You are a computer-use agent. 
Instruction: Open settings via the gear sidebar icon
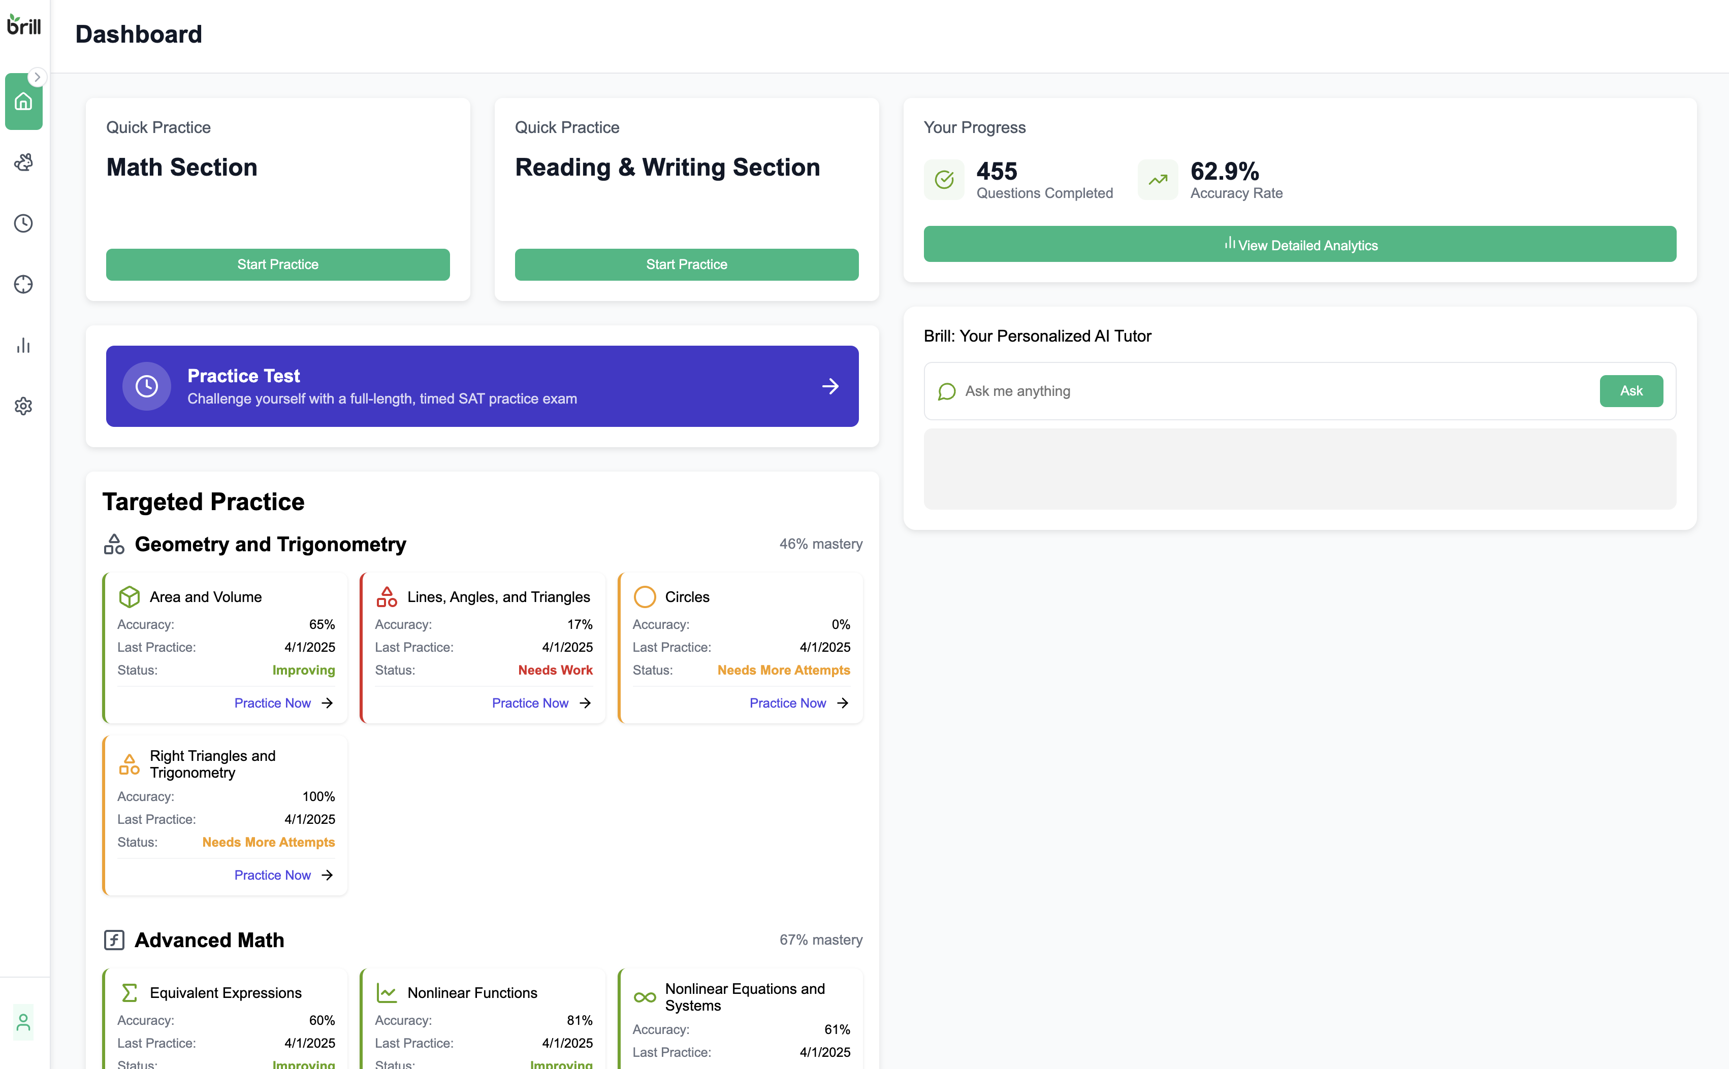[23, 406]
